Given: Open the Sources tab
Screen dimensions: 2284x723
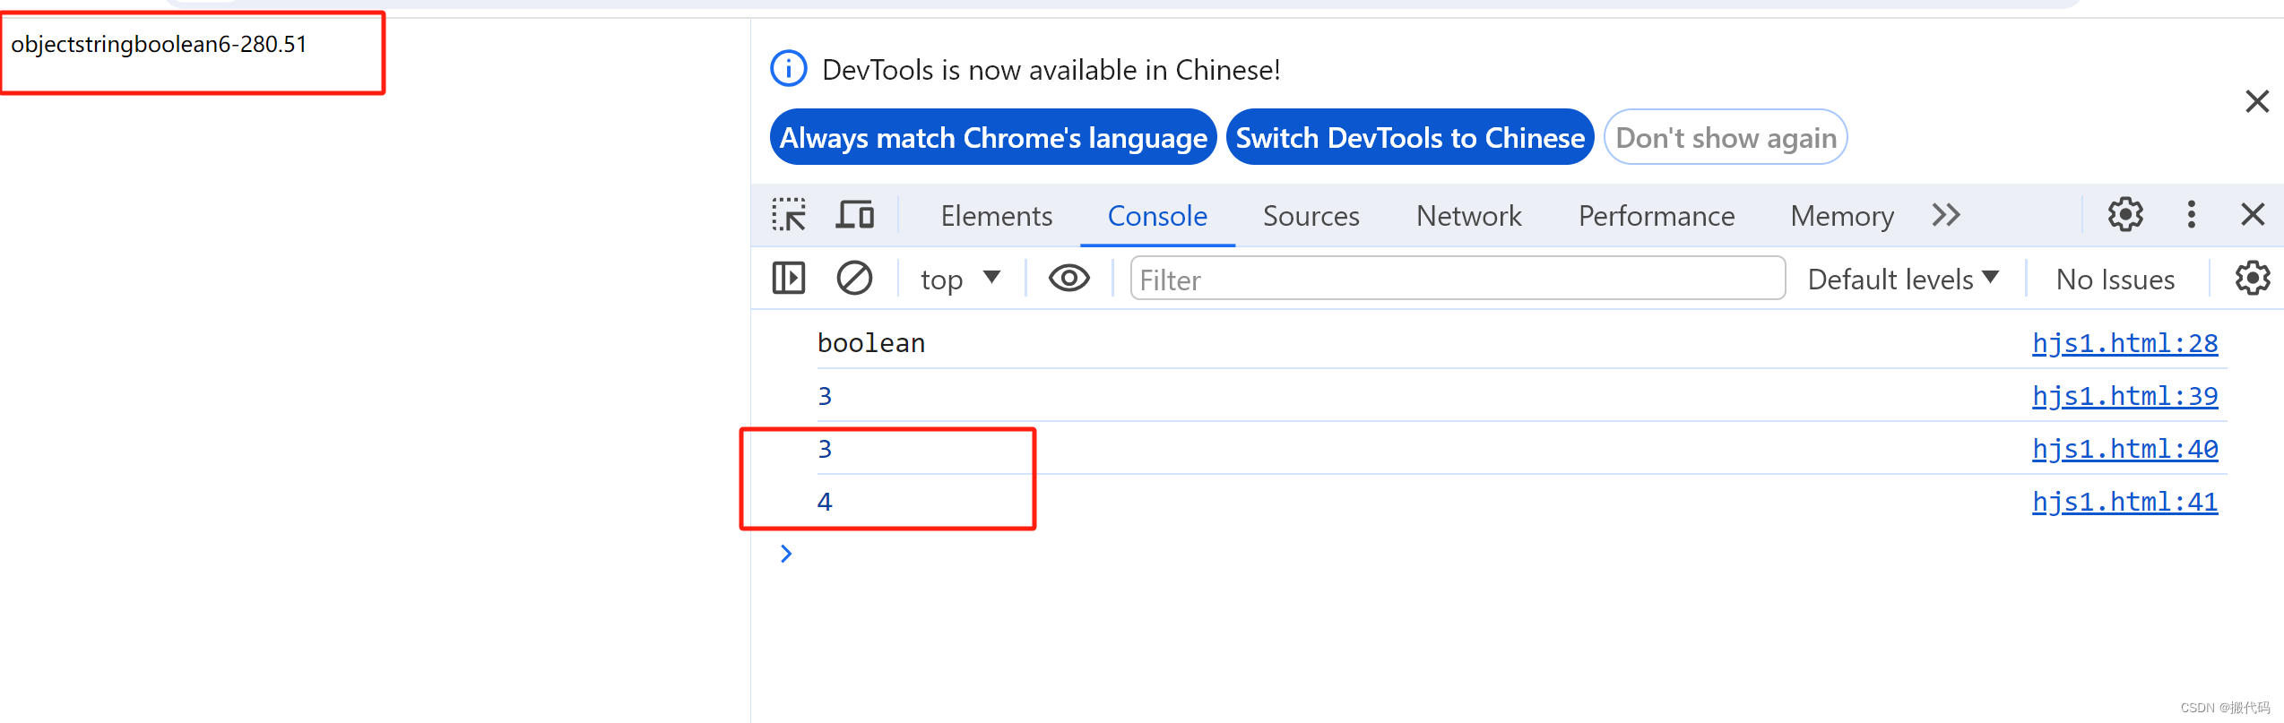Looking at the screenshot, I should coord(1311,216).
